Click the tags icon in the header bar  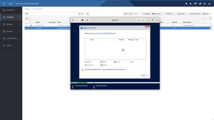pyautogui.click(x=191, y=4)
